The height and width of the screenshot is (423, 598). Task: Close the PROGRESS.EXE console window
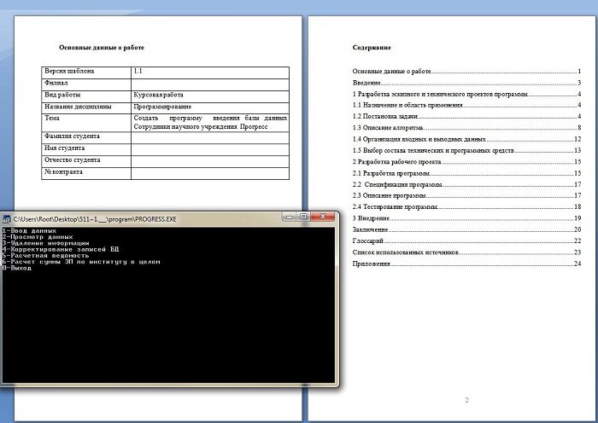[323, 217]
